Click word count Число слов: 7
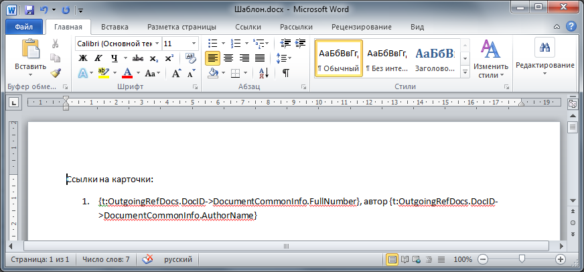The image size is (584, 272). click(106, 259)
